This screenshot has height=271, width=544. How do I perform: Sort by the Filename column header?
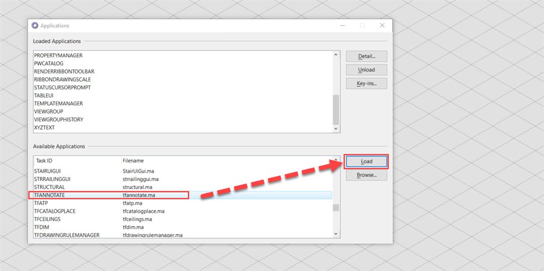coord(226,161)
